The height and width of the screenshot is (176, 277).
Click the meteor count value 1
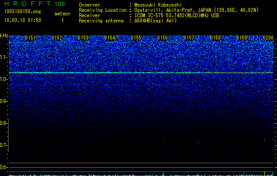coord(63,20)
